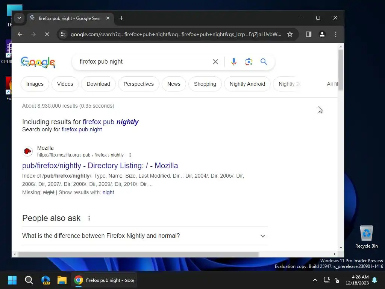Click the horizontal scrollbar thumb

[x=138, y=254]
